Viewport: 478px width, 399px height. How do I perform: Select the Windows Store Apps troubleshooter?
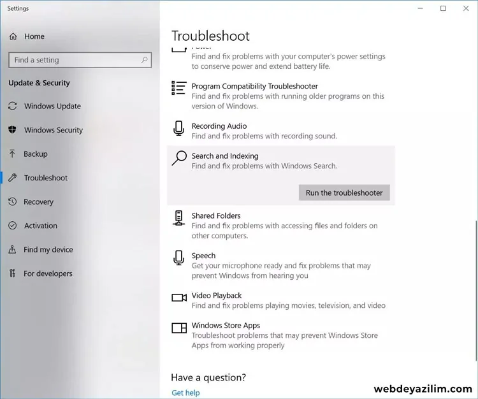tap(281, 335)
